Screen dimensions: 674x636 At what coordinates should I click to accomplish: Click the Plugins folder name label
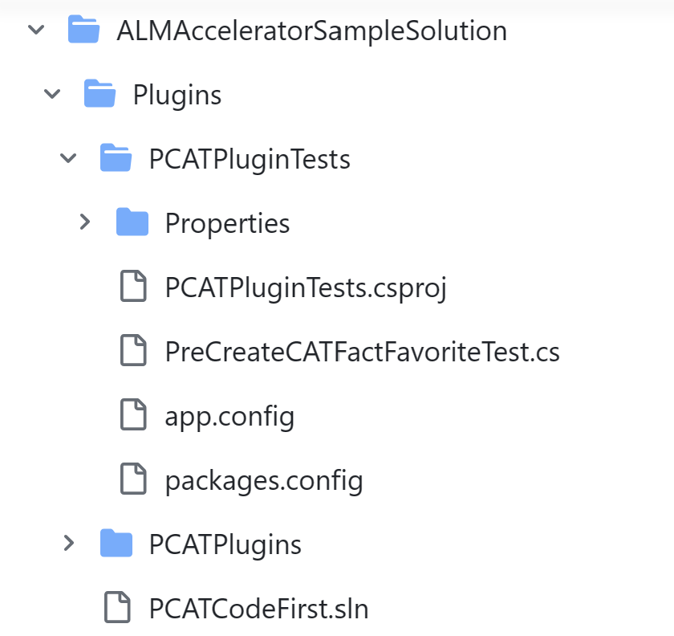pyautogui.click(x=177, y=94)
